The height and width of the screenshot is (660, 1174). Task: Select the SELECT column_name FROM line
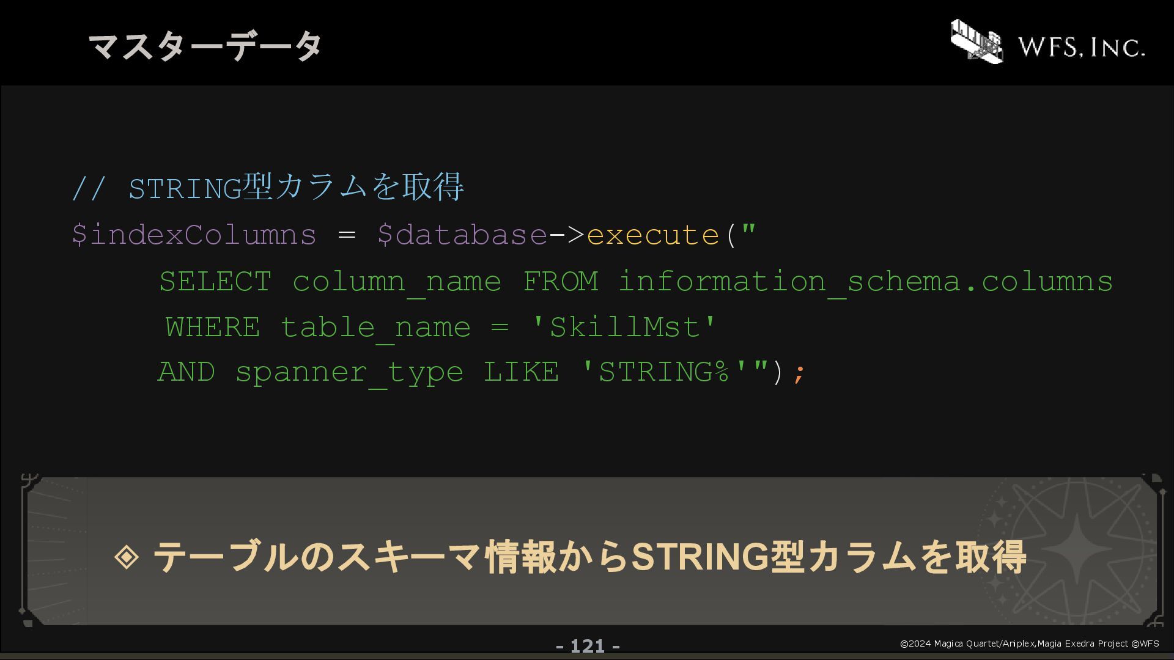pyautogui.click(x=636, y=282)
